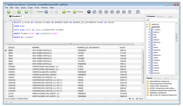Viewport: 183px width, 106px height.
Task: Expand the falmcat table node
Action: pos(149,40)
